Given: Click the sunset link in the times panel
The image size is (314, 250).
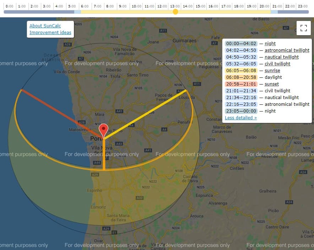Looking at the screenshot, I should point(271,84).
